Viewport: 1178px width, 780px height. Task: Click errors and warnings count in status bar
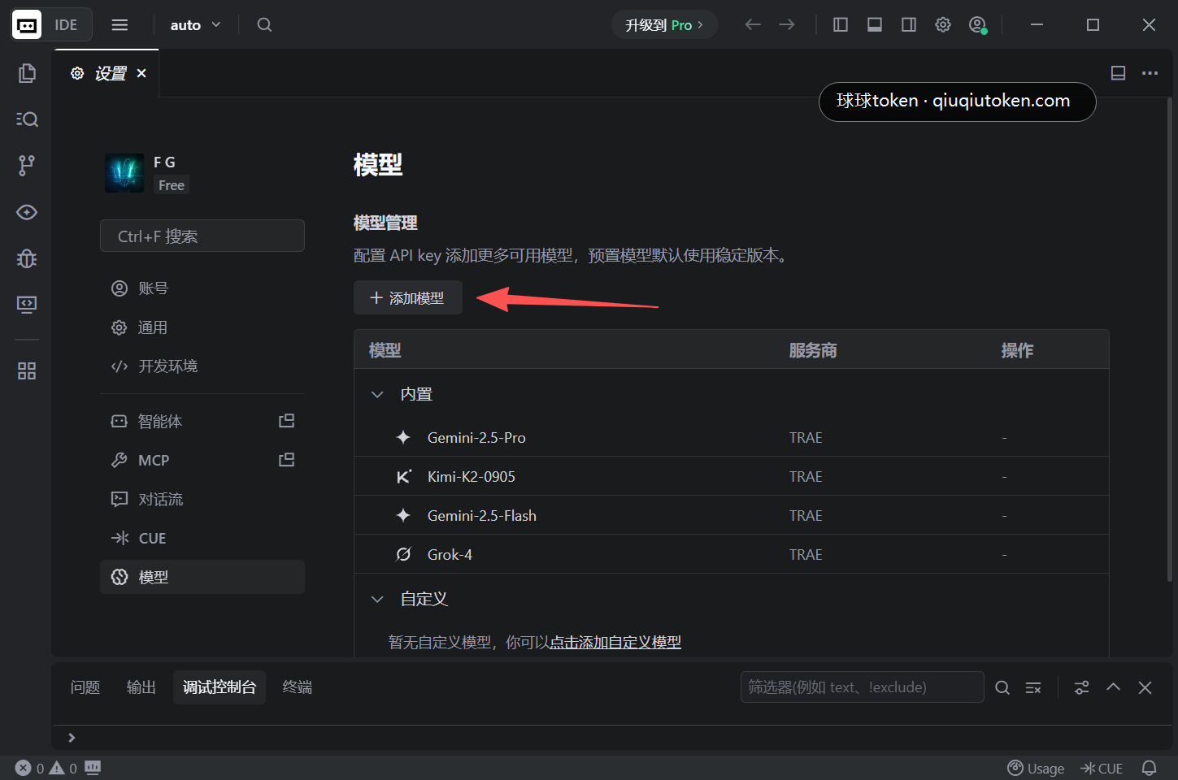(x=46, y=768)
